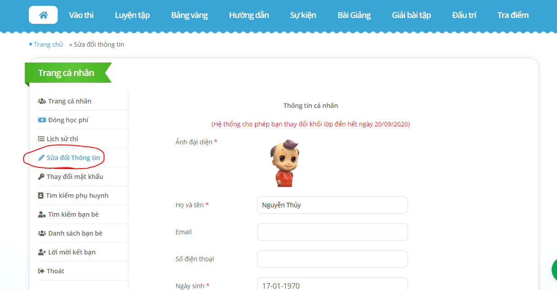Click the Họ và tên input field
This screenshot has width=557, height=290.
[x=333, y=205]
